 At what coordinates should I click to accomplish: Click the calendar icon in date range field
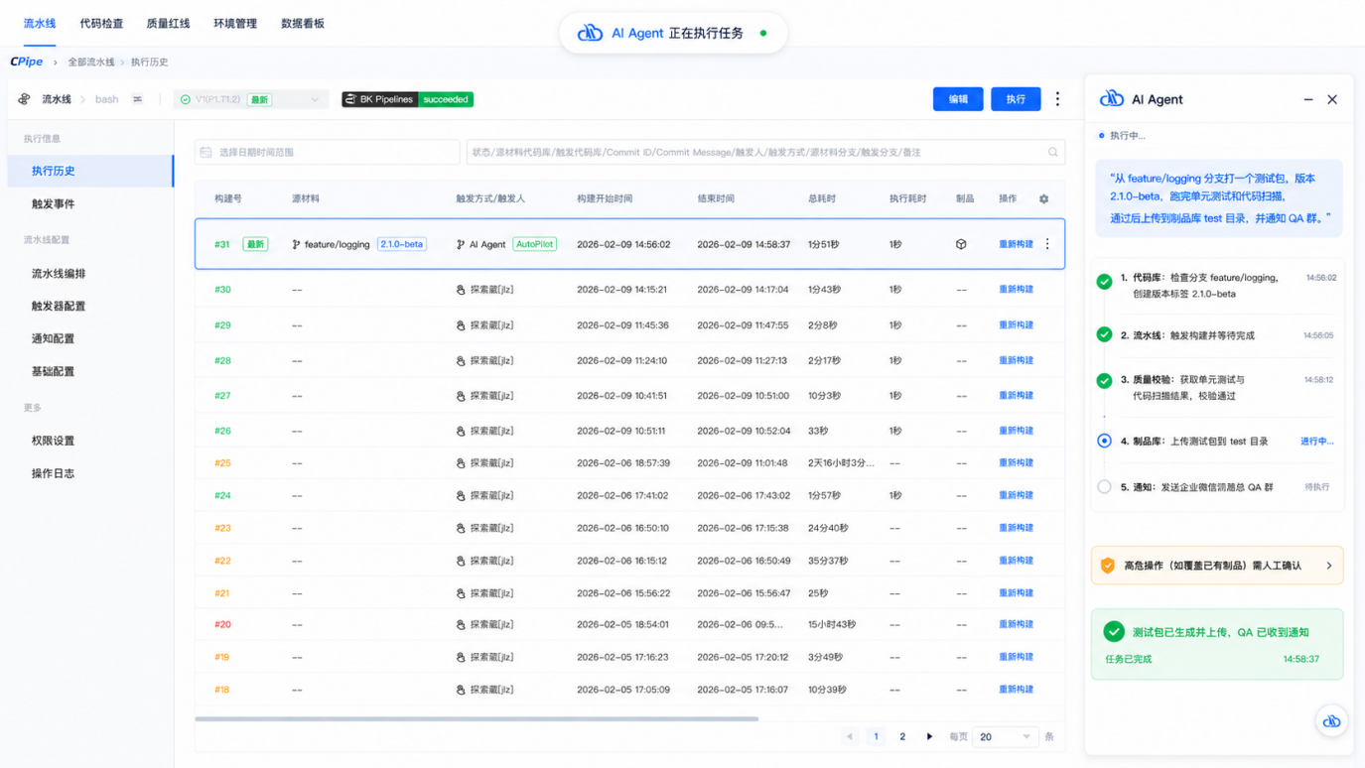point(206,152)
